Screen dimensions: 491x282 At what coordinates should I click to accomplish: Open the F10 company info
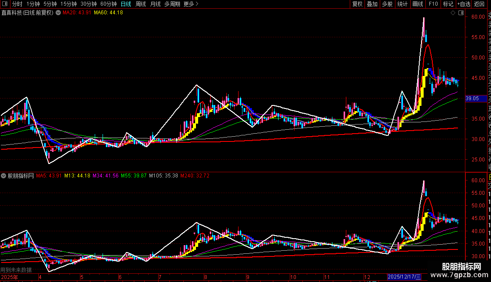[x=433, y=4]
